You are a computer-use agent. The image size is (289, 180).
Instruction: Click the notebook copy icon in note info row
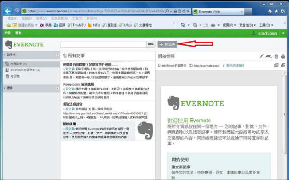pyautogui.click(x=276, y=65)
